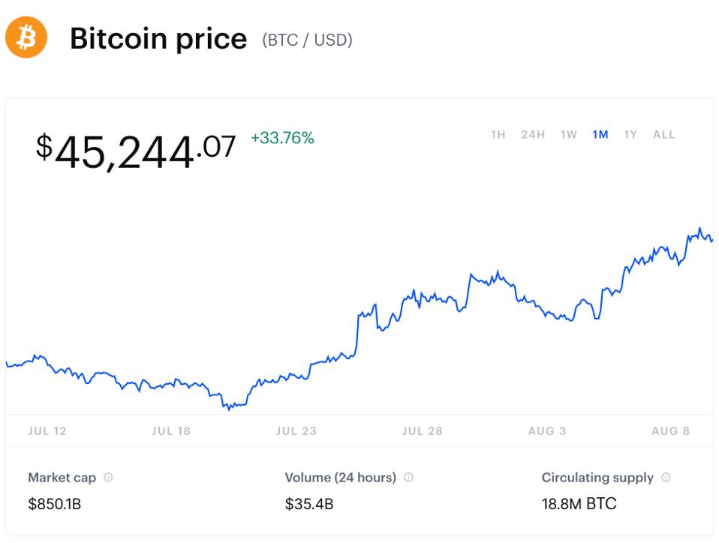Screen dimensions: 719x543
Task: Open the Volume (24 hours) info icon
Action: [408, 478]
